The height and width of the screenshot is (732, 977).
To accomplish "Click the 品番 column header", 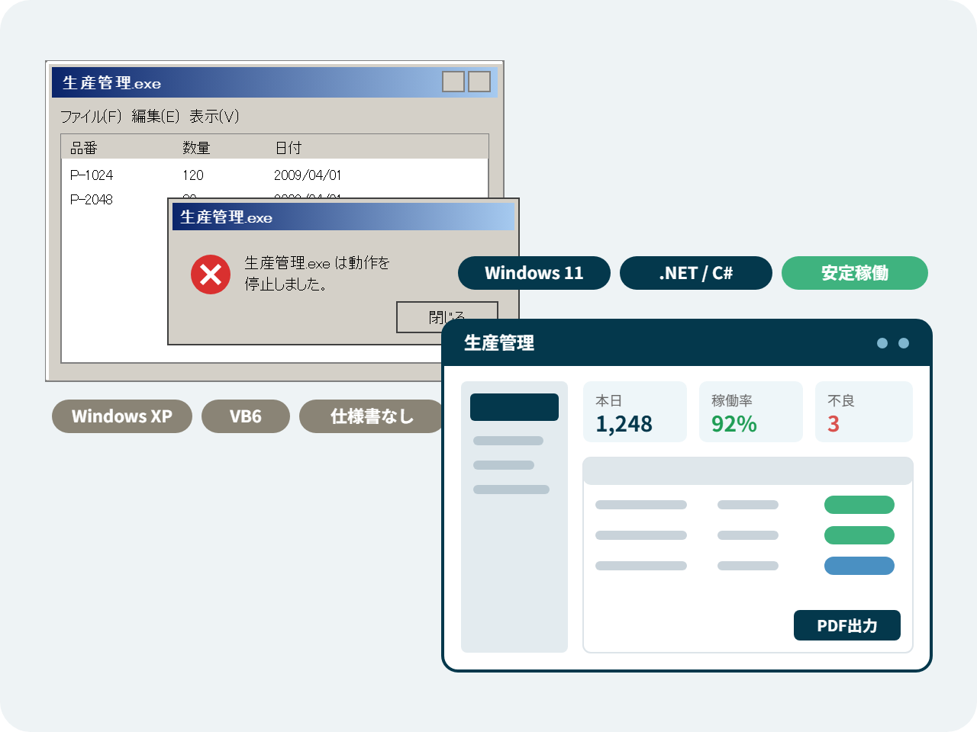I will [84, 148].
